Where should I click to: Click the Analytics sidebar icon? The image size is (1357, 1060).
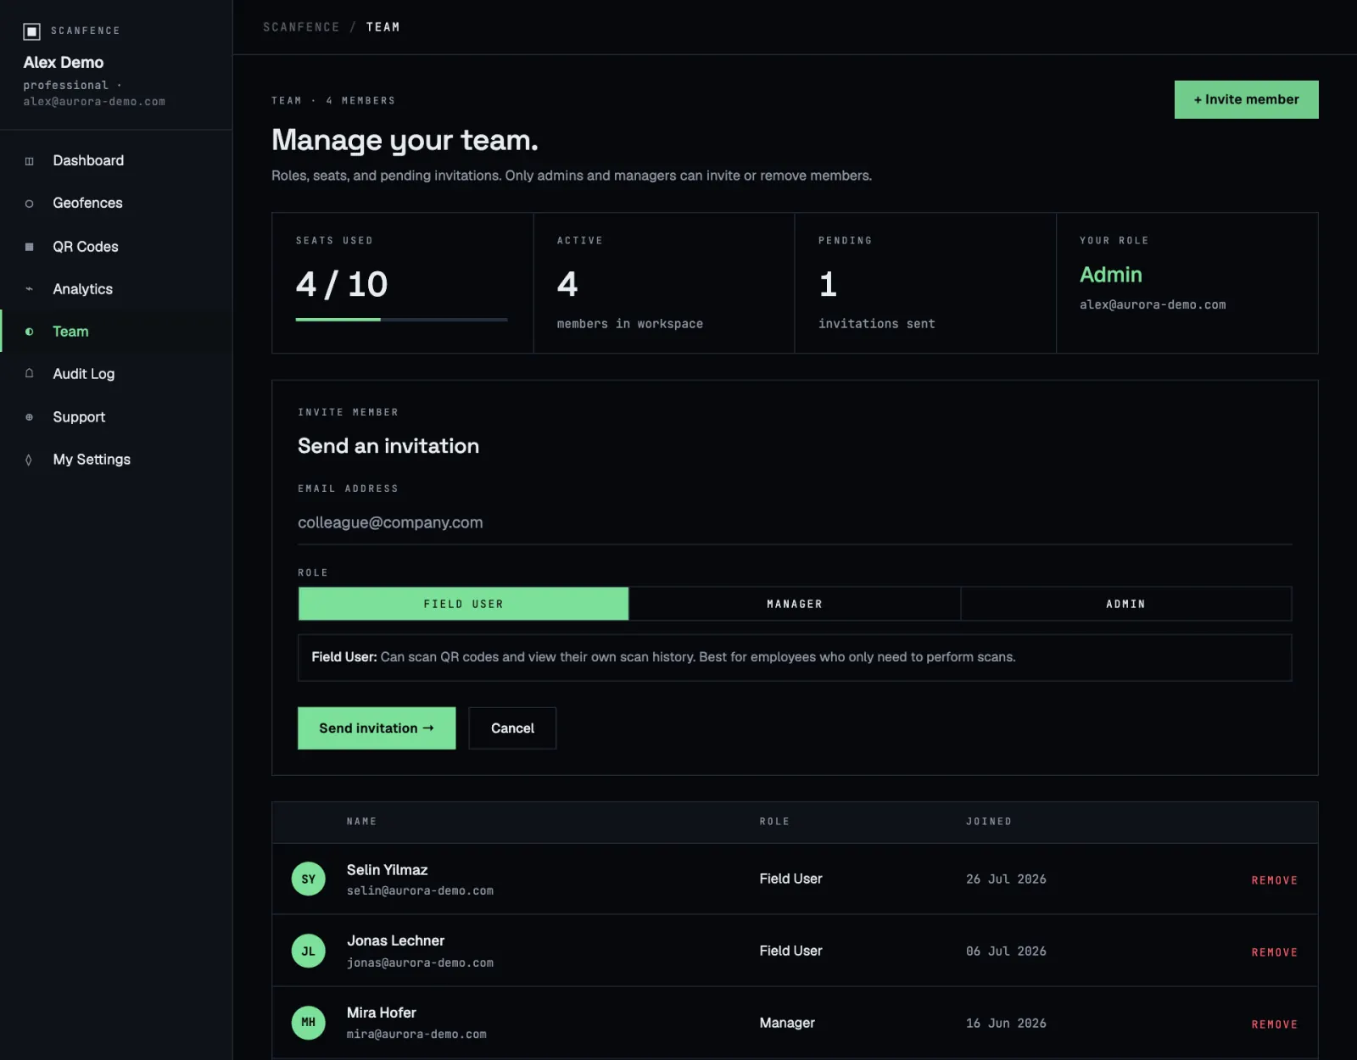tap(30, 289)
